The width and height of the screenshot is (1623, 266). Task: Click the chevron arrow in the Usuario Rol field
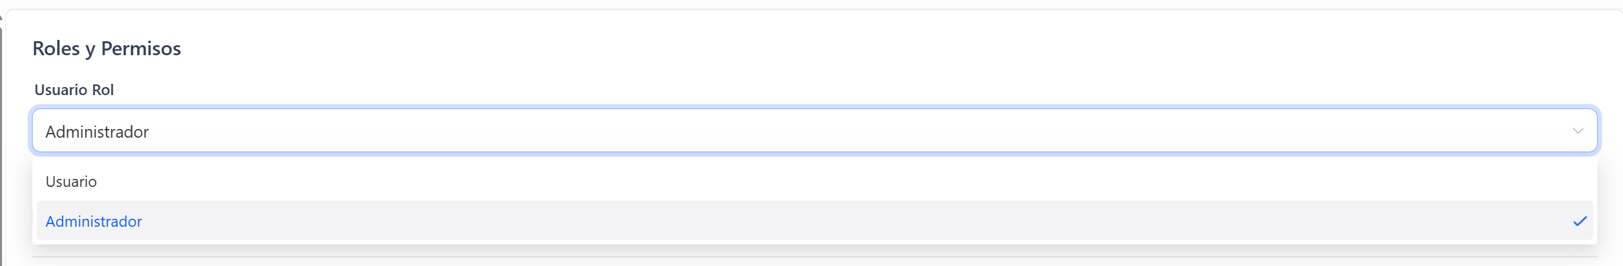click(1577, 131)
